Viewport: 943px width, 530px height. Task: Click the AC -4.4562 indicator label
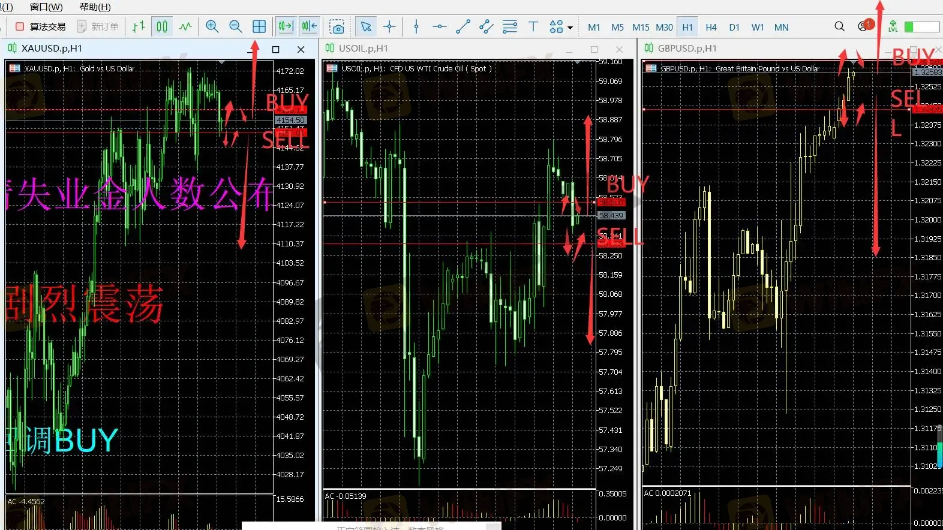pyautogui.click(x=26, y=502)
